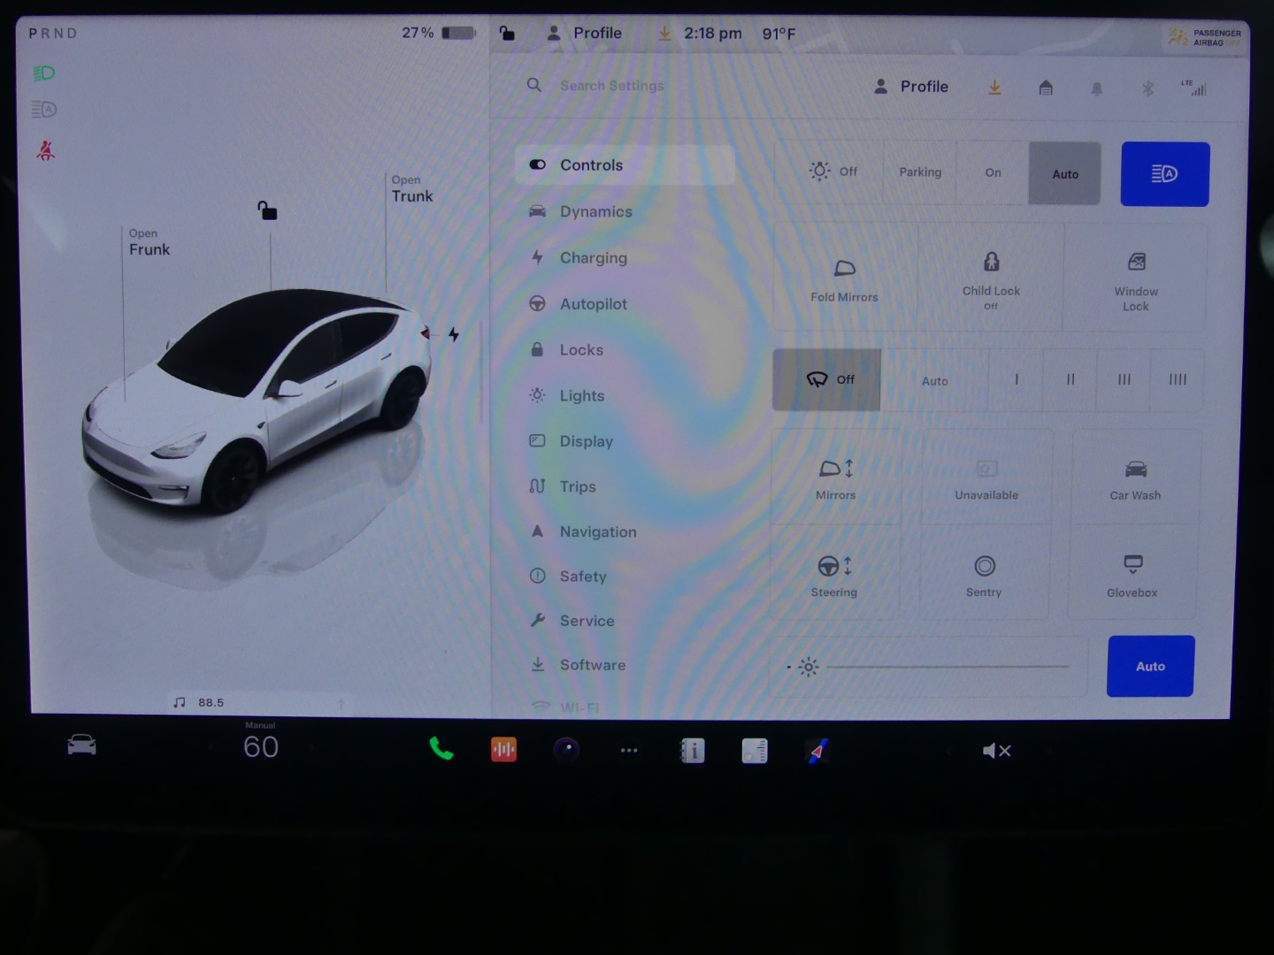This screenshot has width=1274, height=955.
Task: Enable Car Wash mode
Action: click(x=1135, y=478)
